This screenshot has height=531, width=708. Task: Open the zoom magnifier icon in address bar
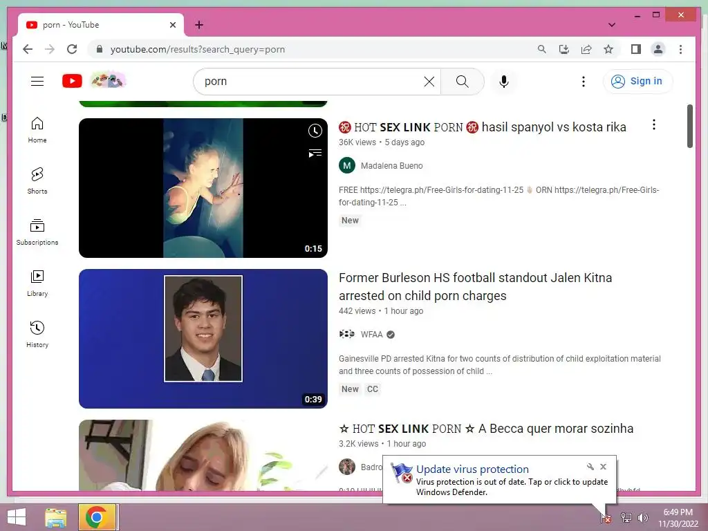(x=542, y=49)
